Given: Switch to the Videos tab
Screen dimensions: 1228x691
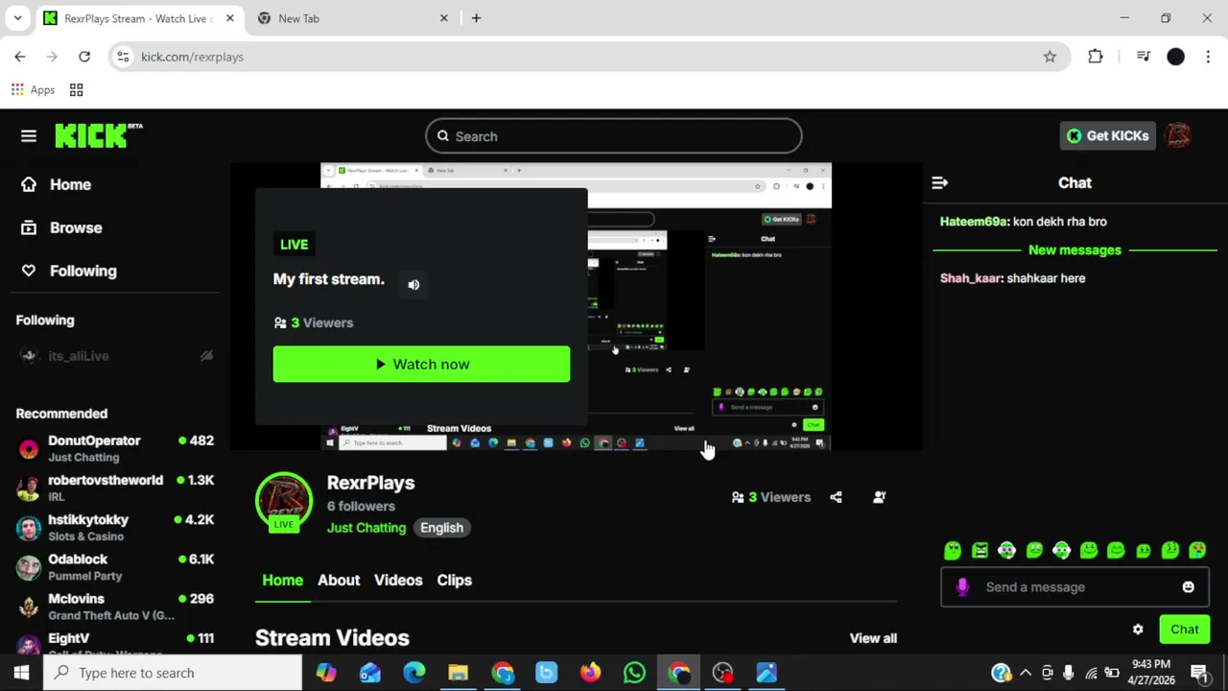Looking at the screenshot, I should click(x=398, y=580).
